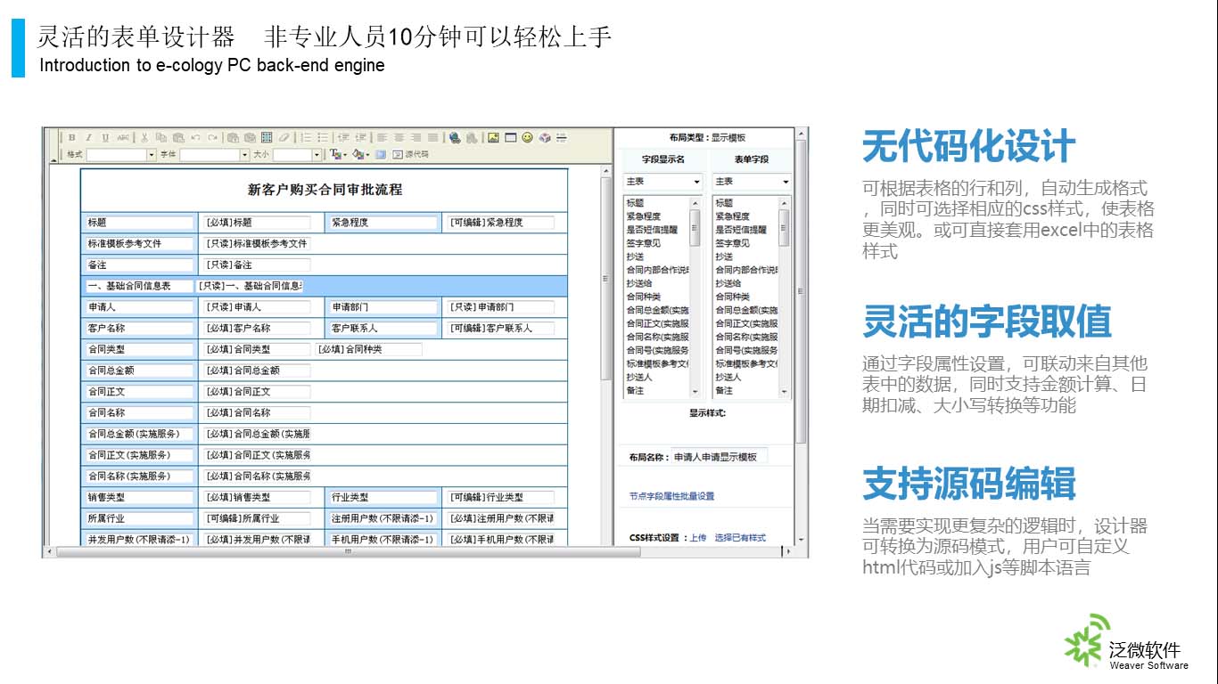
Task: Click the 申请部门 label cell
Action: (x=383, y=307)
